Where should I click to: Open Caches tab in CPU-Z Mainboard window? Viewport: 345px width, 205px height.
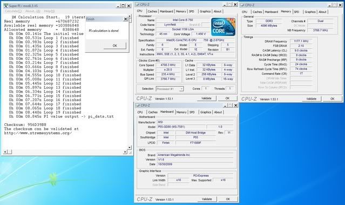point(153,112)
